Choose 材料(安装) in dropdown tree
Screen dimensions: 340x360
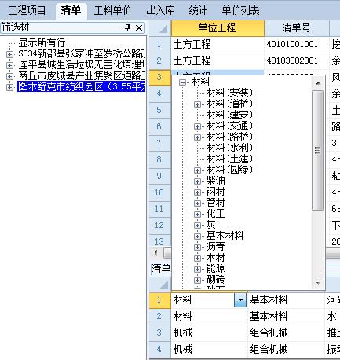click(x=229, y=93)
